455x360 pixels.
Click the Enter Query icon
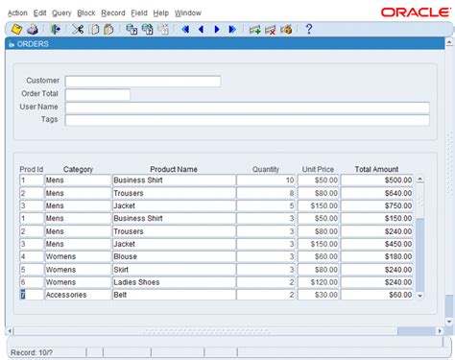pyautogui.click(x=132, y=30)
